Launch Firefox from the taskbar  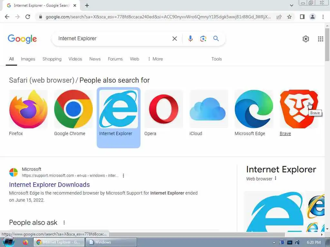[25, 242]
